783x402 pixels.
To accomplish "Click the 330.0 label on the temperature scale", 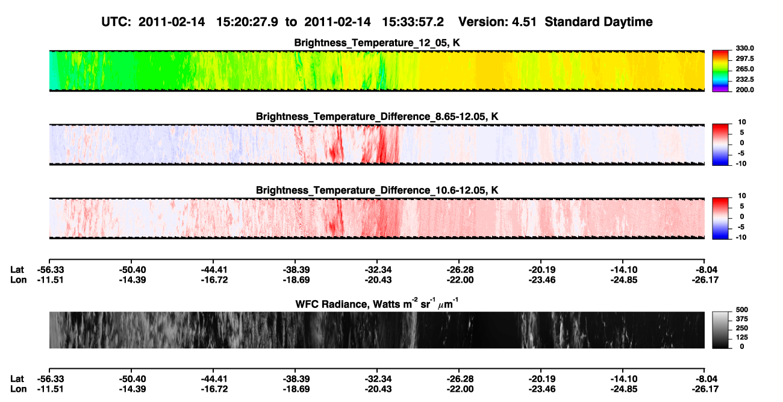I will pos(745,49).
